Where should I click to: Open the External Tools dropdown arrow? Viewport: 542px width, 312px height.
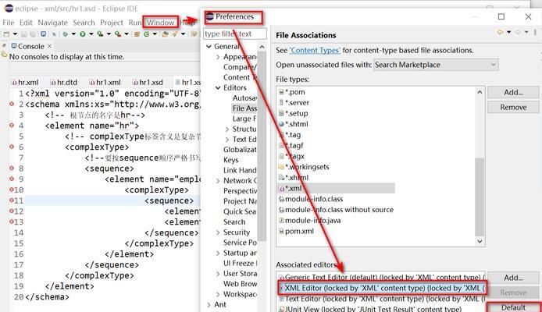pyautogui.click(x=127, y=34)
